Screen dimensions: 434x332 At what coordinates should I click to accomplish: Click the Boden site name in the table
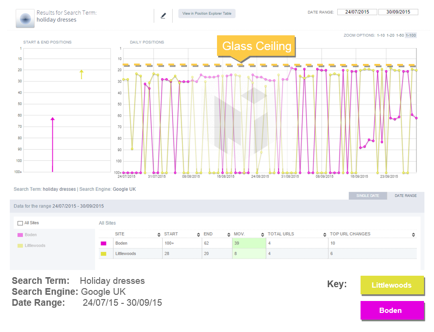pyautogui.click(x=121, y=243)
